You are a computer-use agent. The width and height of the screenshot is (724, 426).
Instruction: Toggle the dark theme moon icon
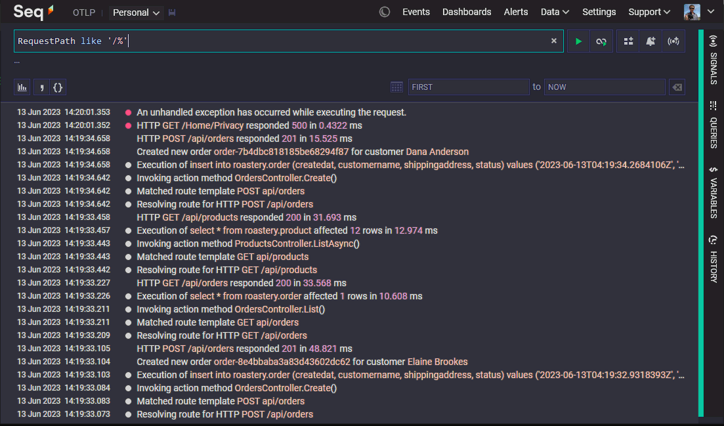click(x=384, y=12)
